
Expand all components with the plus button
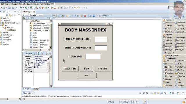coord(47,18)
